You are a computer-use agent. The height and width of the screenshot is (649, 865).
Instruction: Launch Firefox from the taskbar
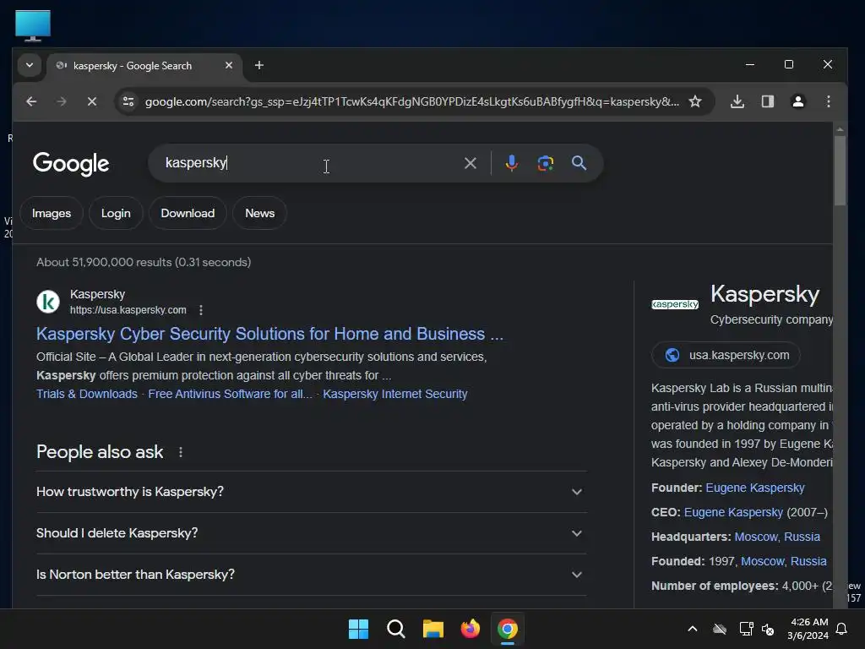470,629
